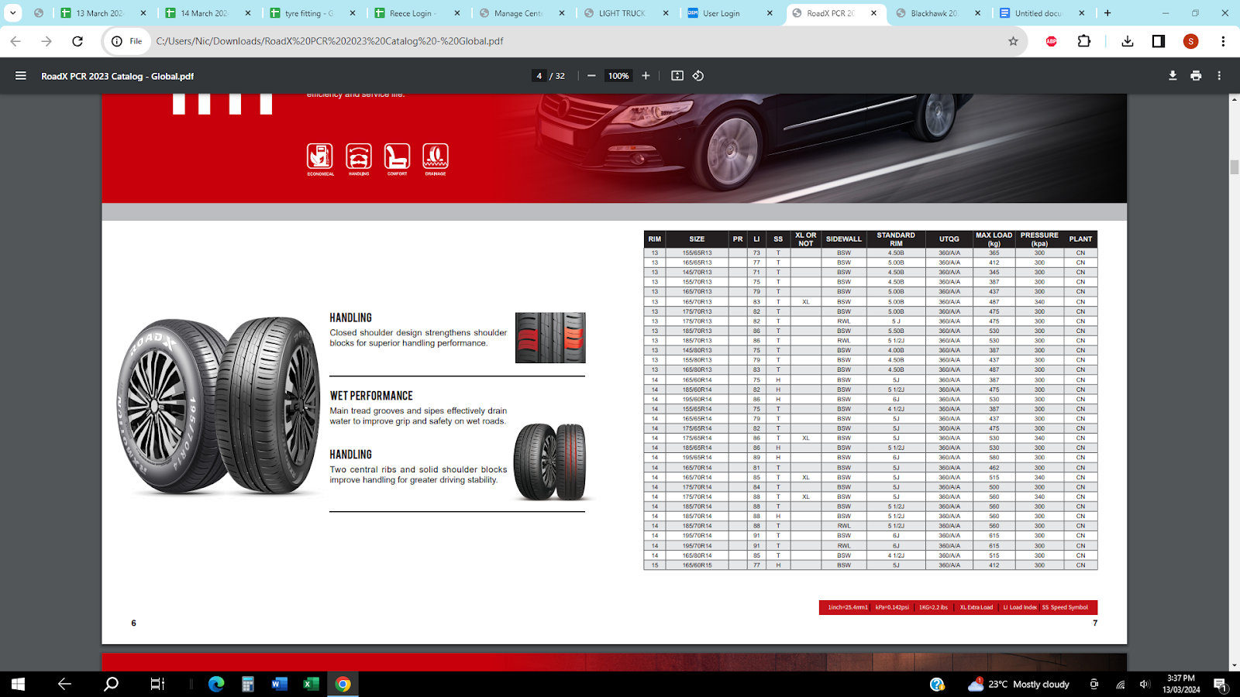
Task: Open volume control in system tray
Action: click(1145, 684)
